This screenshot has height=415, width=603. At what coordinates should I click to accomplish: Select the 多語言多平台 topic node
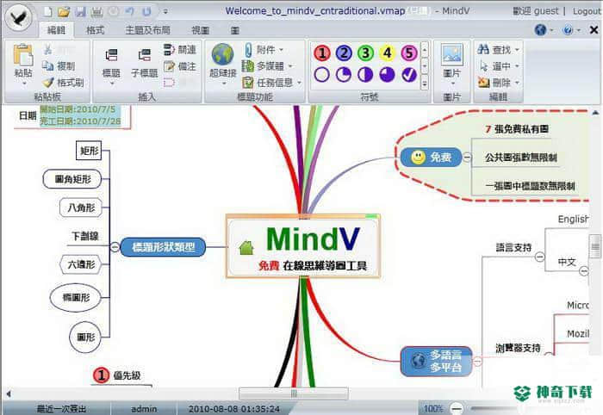[436, 362]
